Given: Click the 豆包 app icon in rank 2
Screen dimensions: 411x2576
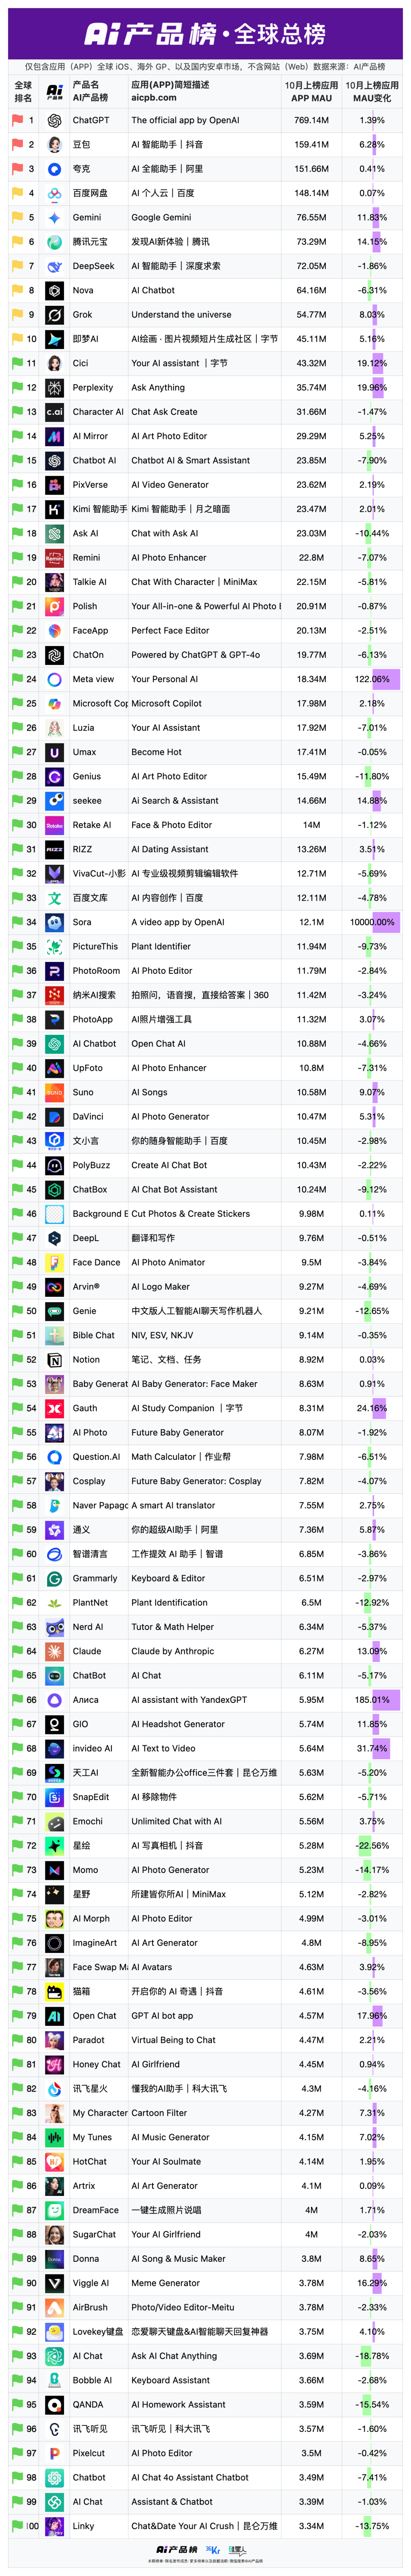Looking at the screenshot, I should click(x=55, y=144).
